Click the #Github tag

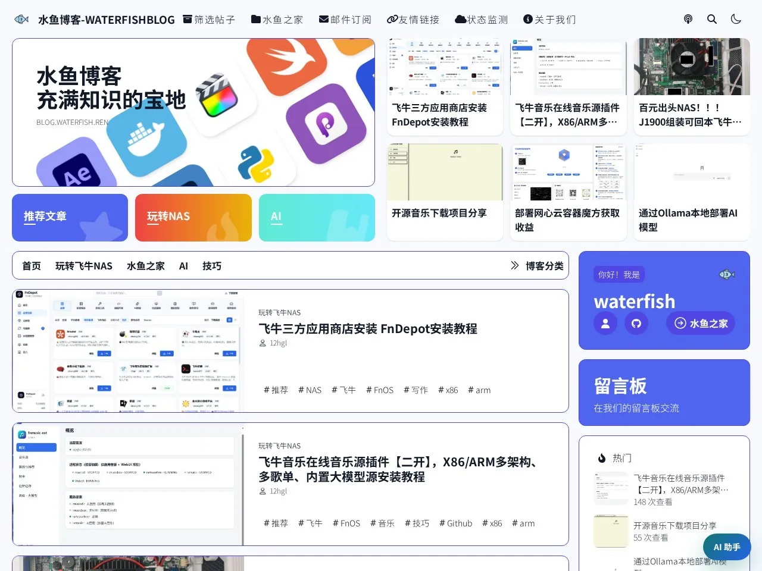[x=455, y=523]
